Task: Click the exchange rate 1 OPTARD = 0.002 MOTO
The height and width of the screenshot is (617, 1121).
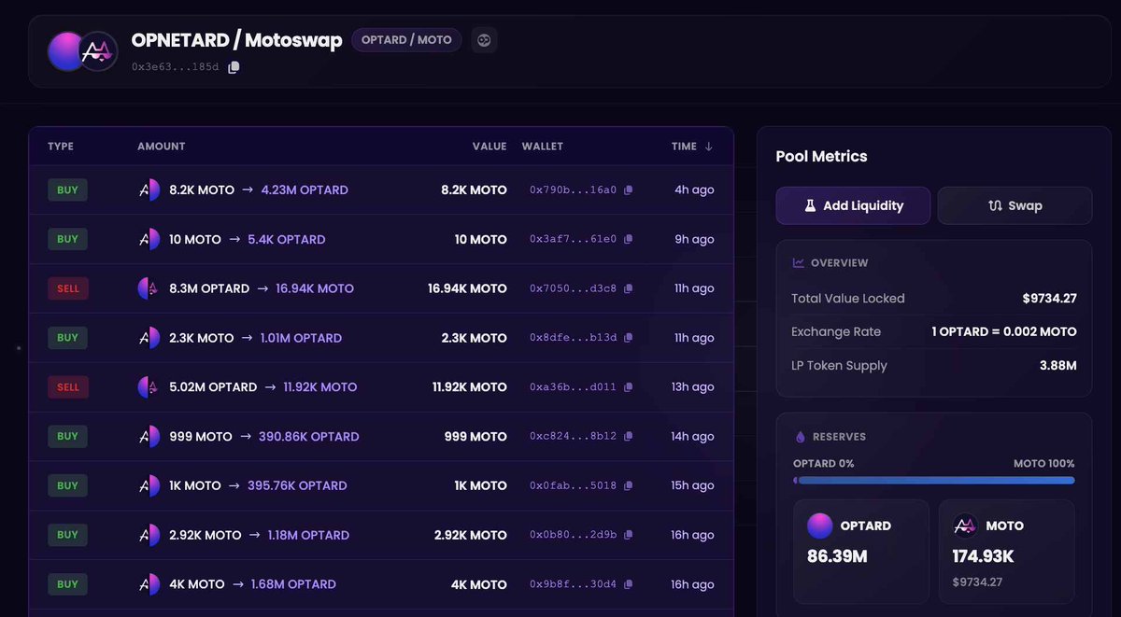Action: [x=1003, y=331]
